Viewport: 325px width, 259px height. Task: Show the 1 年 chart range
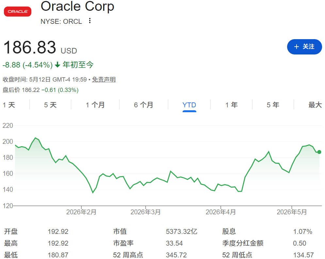coord(232,105)
